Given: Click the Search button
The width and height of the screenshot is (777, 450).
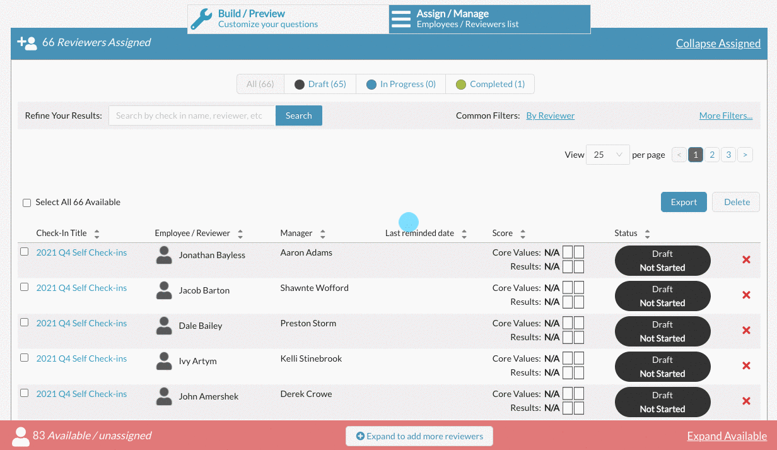Looking at the screenshot, I should tap(299, 115).
